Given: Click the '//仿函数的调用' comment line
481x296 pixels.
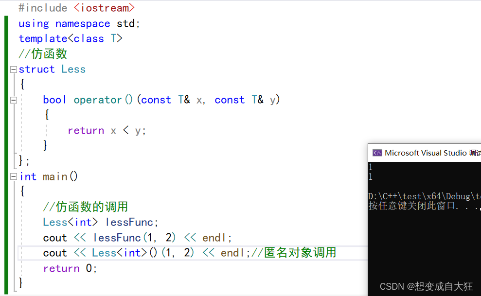Looking at the screenshot, I should (86, 207).
